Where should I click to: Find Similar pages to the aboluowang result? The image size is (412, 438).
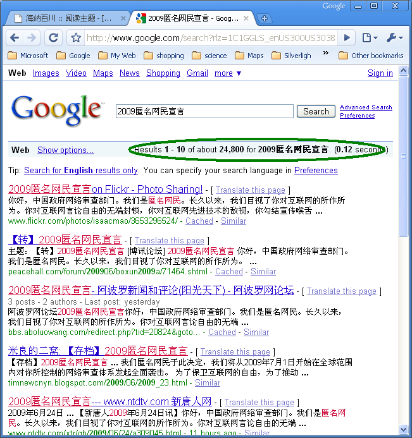click(x=256, y=332)
